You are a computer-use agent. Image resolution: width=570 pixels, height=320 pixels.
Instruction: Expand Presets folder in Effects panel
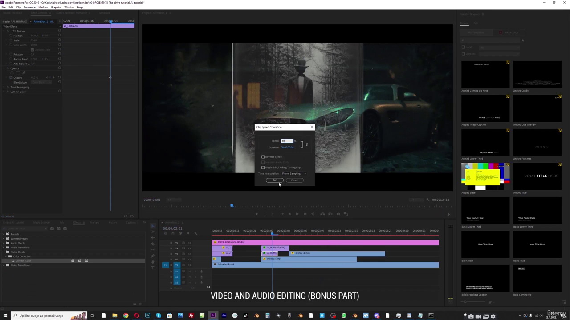[4, 234]
